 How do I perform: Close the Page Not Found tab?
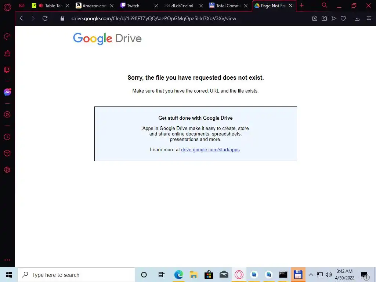tap(291, 6)
